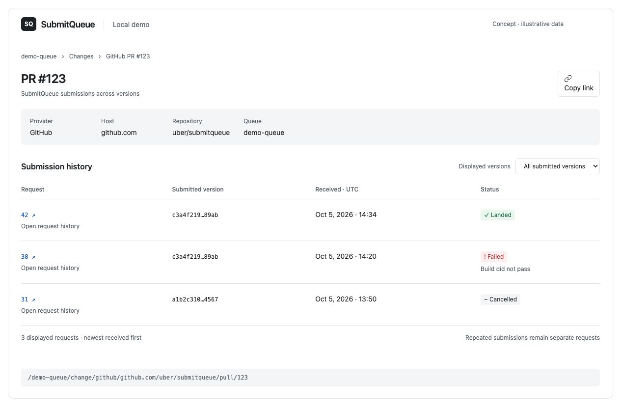Image resolution: width=621 pixels, height=407 pixels.
Task: Click the Status column header
Action: tap(489, 190)
